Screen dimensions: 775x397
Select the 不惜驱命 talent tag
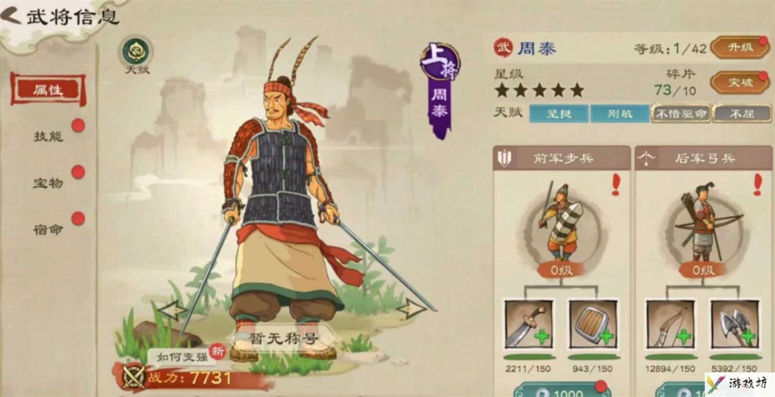pyautogui.click(x=681, y=114)
